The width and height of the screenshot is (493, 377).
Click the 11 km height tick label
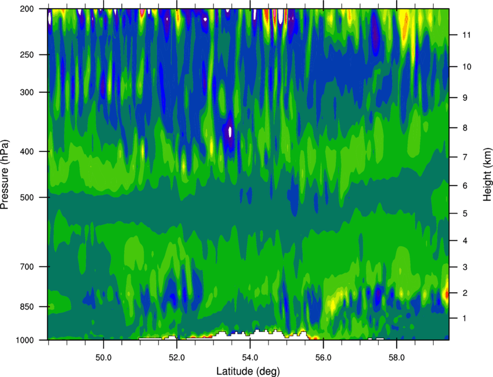(466, 35)
